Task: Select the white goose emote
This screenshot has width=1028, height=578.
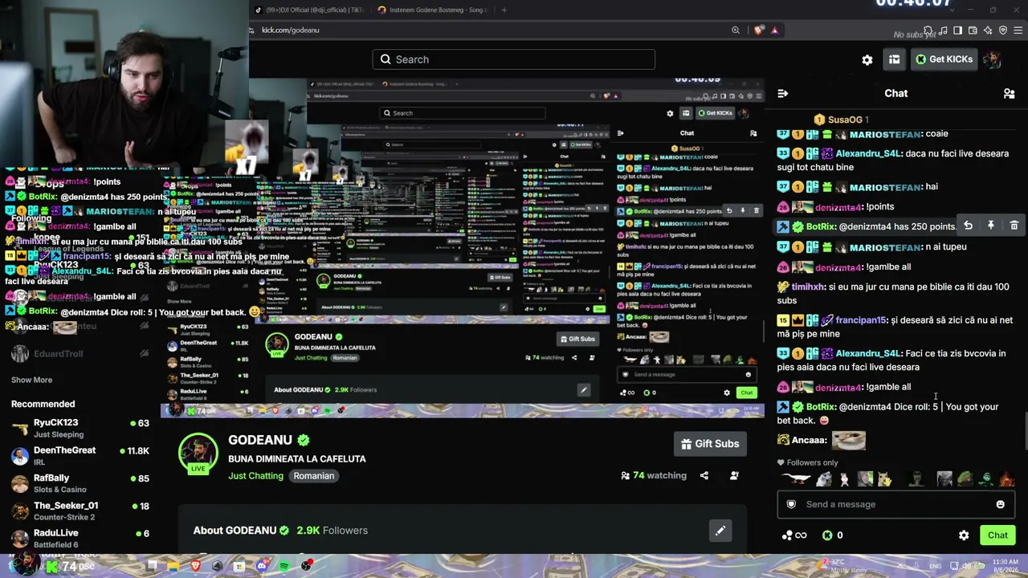Action: (796, 479)
